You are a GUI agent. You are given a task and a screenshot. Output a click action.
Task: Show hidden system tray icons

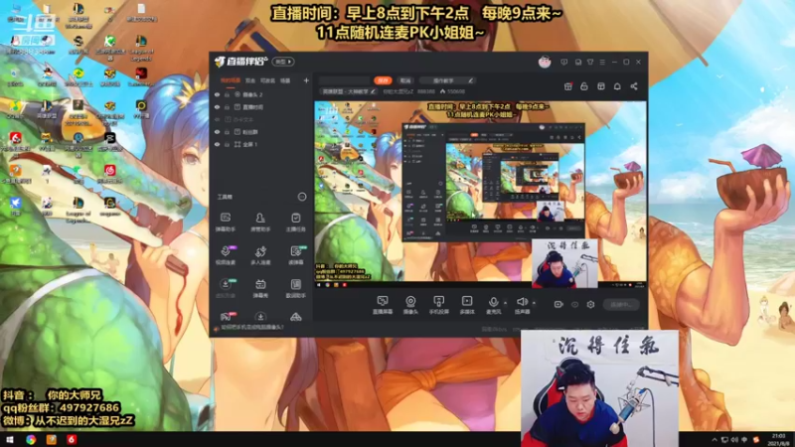coord(715,439)
